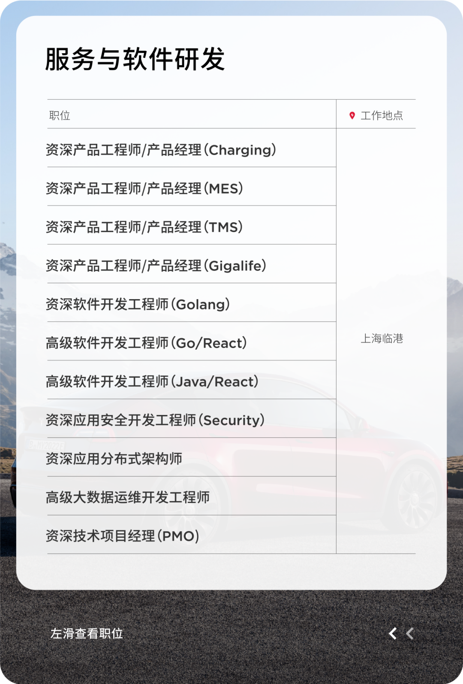Select the Security application engineer role
The width and height of the screenshot is (463, 684).
[x=155, y=420]
